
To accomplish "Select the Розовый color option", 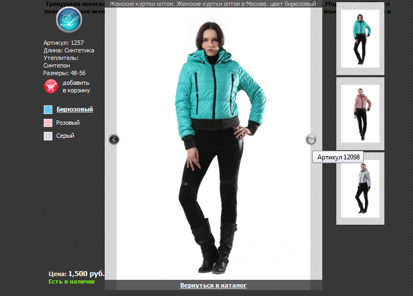I will click(67, 123).
